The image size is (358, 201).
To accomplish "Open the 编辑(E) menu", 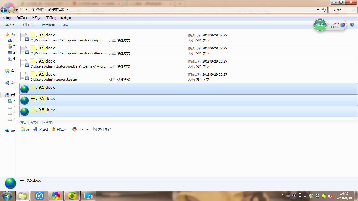I will click(x=22, y=18).
